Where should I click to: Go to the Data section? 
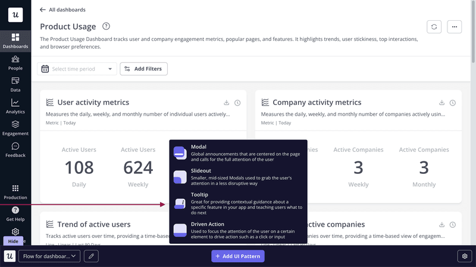point(15,84)
